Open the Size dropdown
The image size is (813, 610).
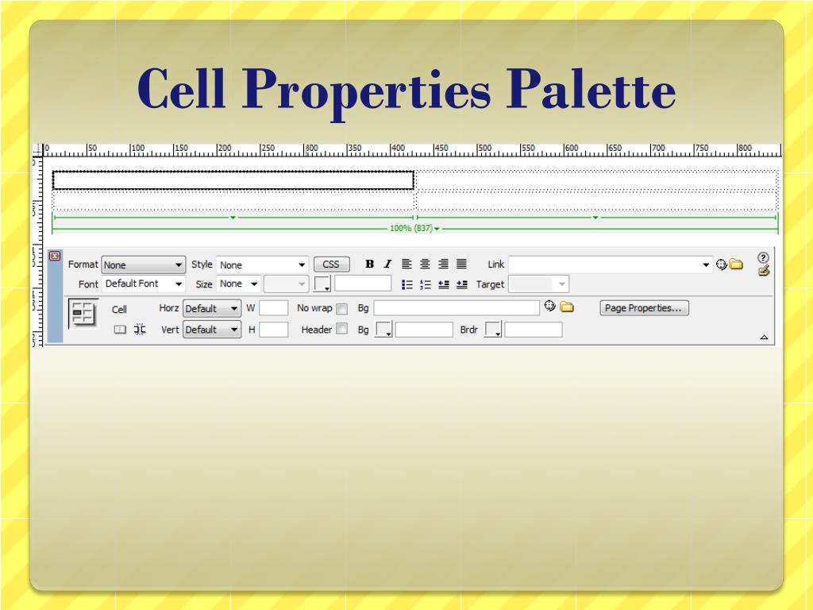point(238,284)
